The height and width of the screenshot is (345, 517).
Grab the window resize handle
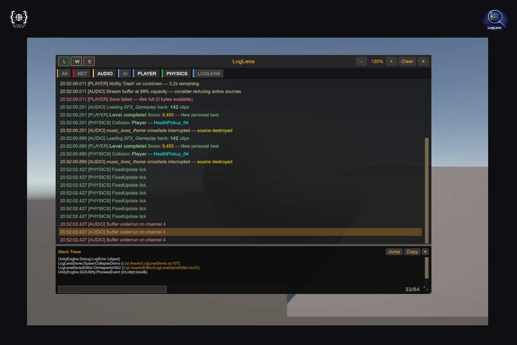426,289
